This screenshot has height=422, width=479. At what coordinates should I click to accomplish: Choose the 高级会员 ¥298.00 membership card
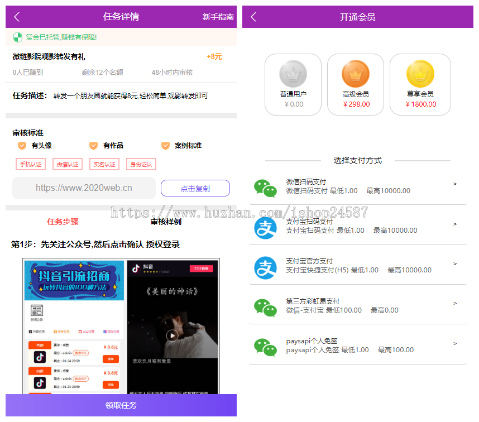(x=356, y=85)
